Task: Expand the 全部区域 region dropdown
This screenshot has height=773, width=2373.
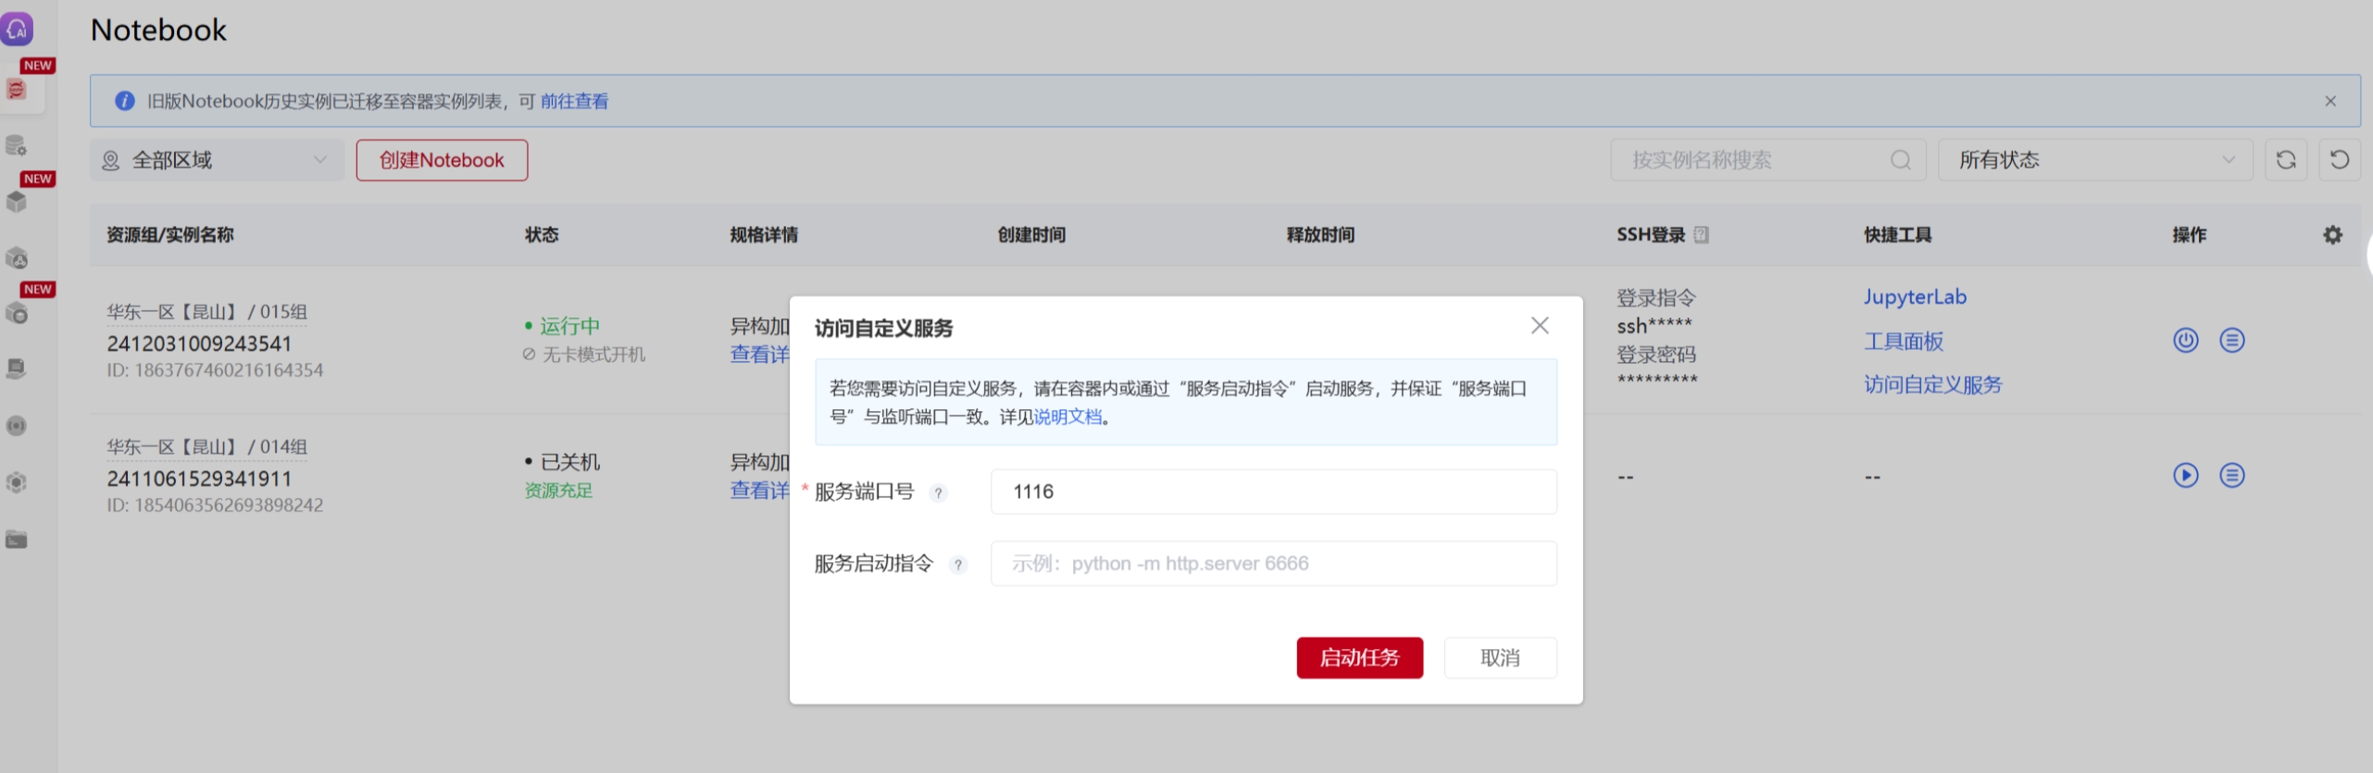Action: pyautogui.click(x=217, y=160)
